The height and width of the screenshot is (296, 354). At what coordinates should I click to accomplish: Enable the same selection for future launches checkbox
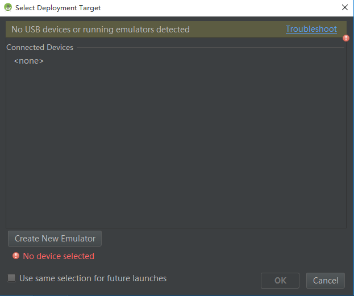(x=11, y=278)
